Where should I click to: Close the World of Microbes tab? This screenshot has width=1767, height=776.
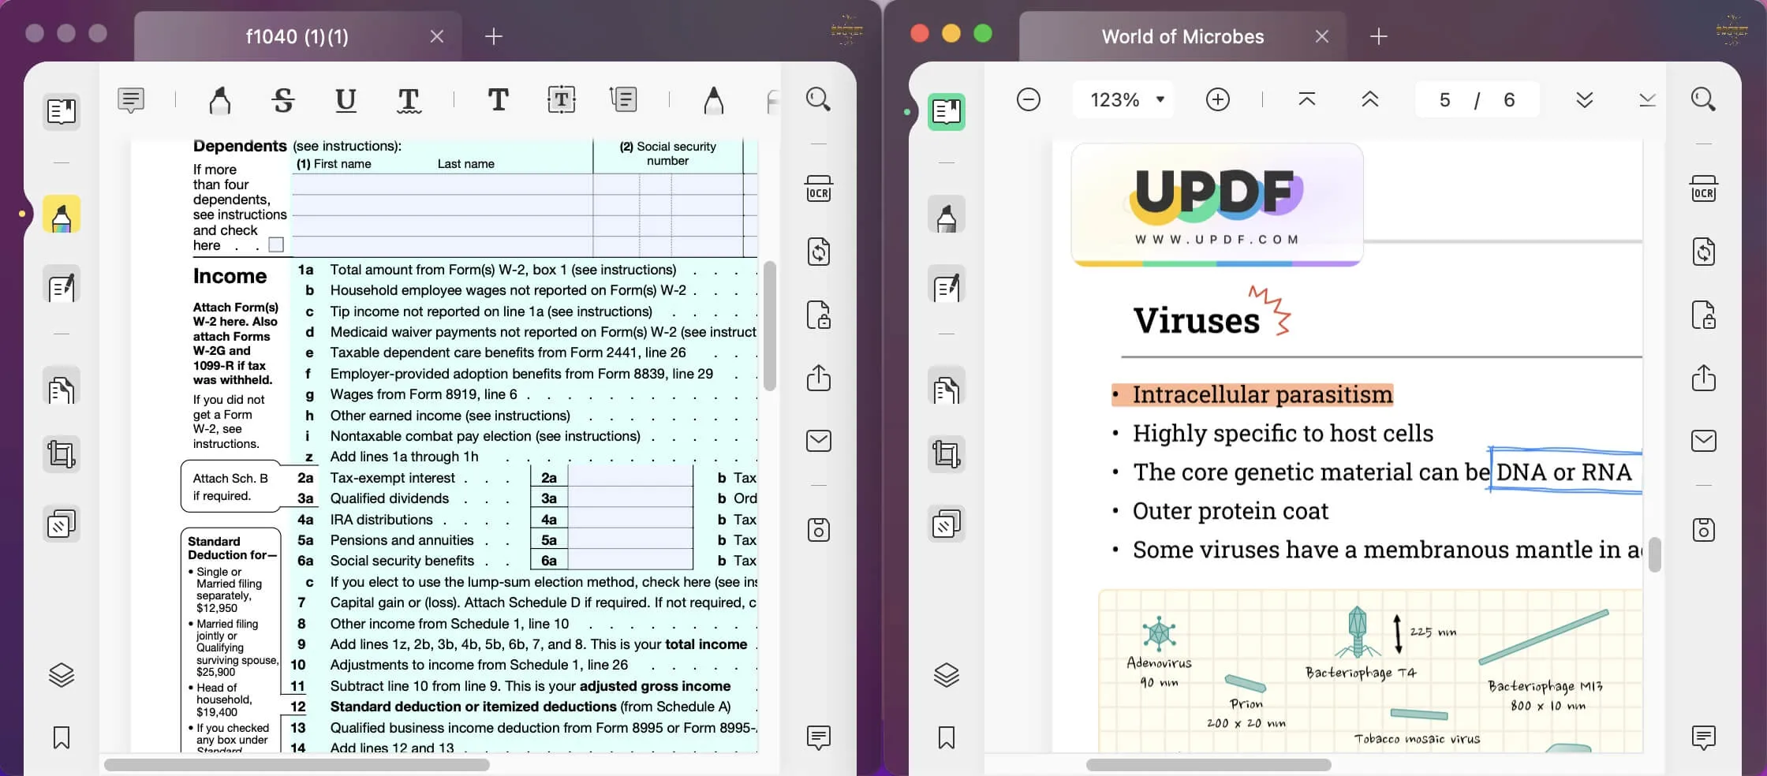tap(1322, 36)
